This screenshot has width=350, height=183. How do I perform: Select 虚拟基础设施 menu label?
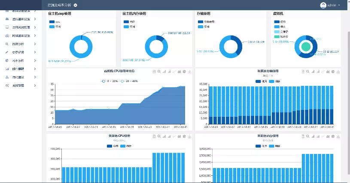point(21,19)
